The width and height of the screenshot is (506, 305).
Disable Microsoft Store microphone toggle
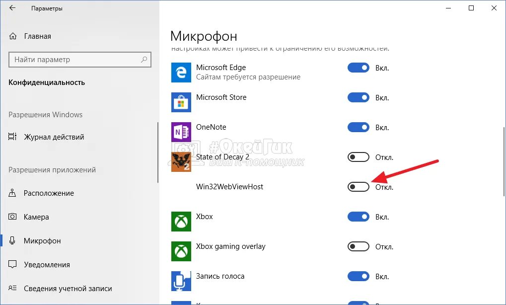pos(358,97)
